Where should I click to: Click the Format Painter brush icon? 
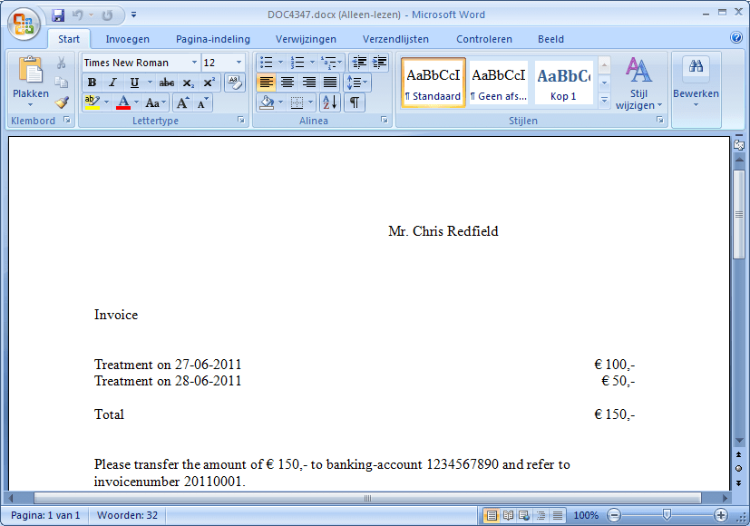pos(62,102)
